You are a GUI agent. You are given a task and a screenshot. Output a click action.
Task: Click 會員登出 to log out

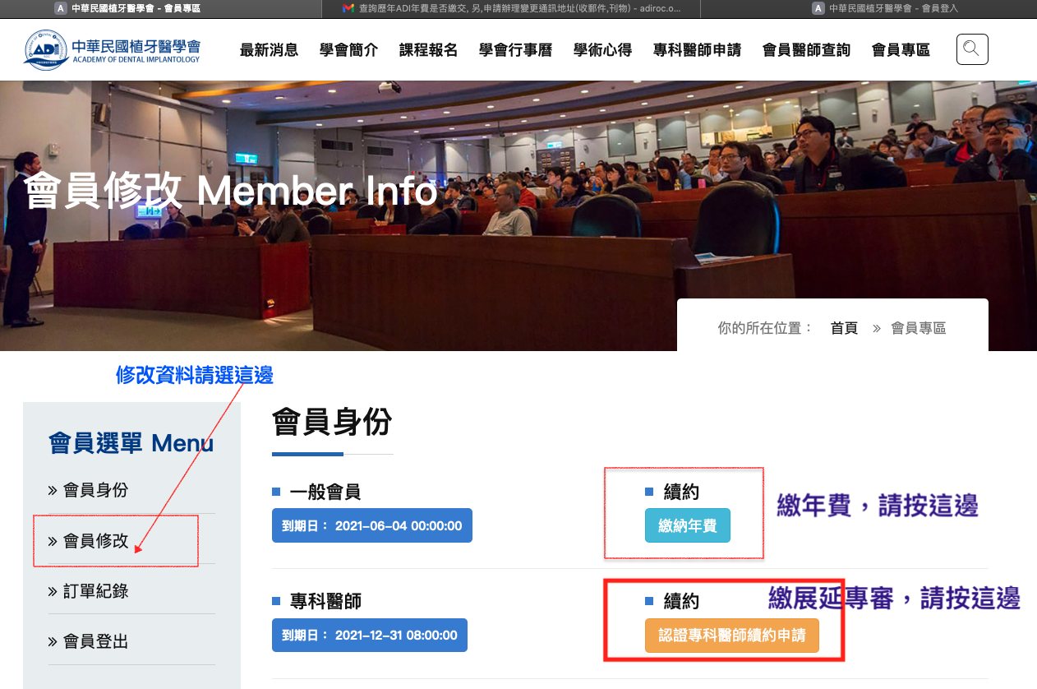click(x=95, y=641)
